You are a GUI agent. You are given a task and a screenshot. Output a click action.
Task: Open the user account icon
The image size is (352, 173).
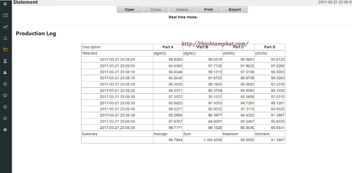5,72
